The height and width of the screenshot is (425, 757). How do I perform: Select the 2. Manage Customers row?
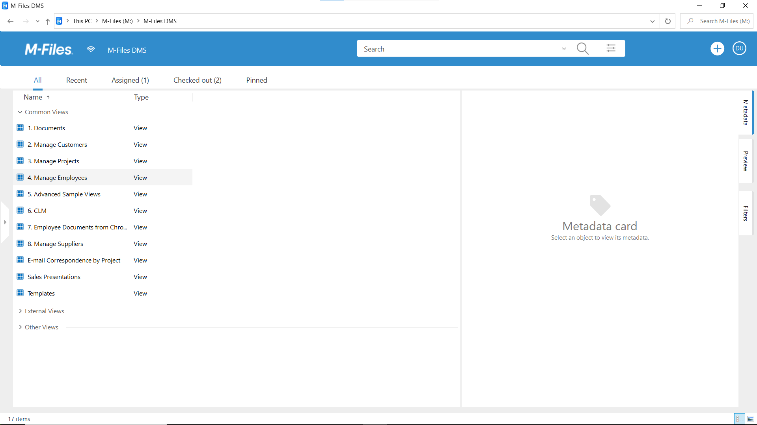(103, 144)
